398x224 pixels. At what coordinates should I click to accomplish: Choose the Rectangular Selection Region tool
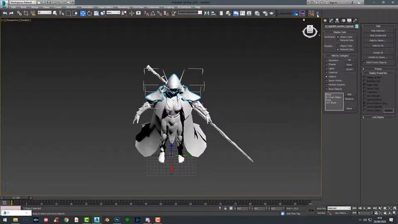click(x=68, y=13)
